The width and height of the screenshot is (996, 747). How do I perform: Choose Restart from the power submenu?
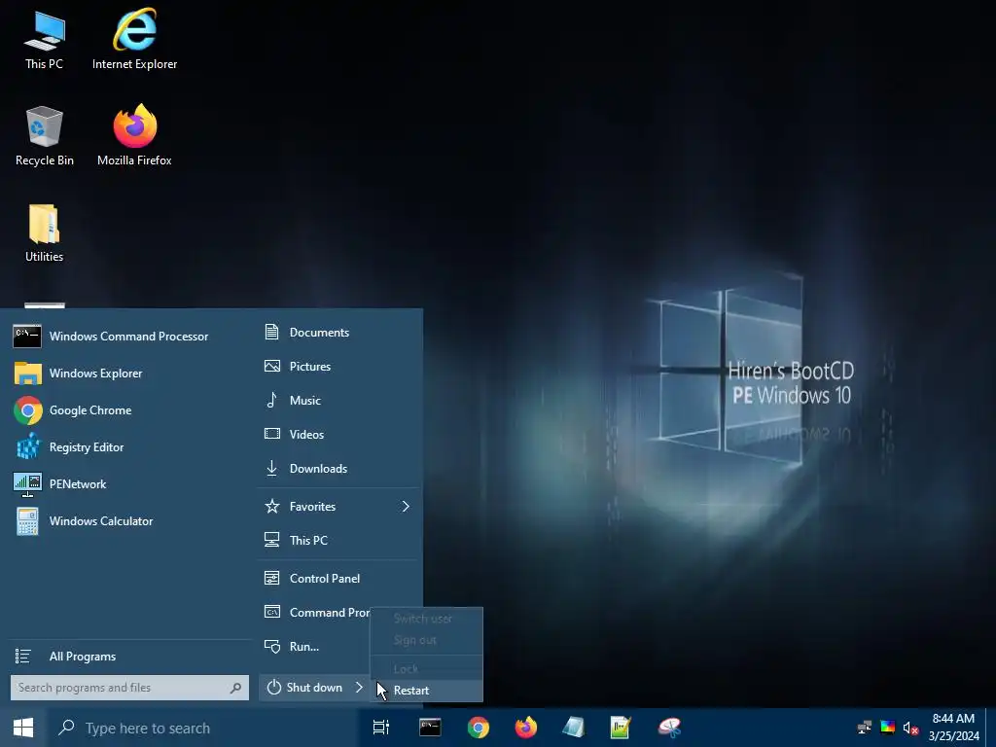click(x=426, y=691)
